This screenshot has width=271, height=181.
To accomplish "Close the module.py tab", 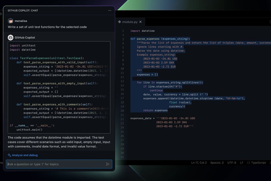I will click(x=141, y=22).
